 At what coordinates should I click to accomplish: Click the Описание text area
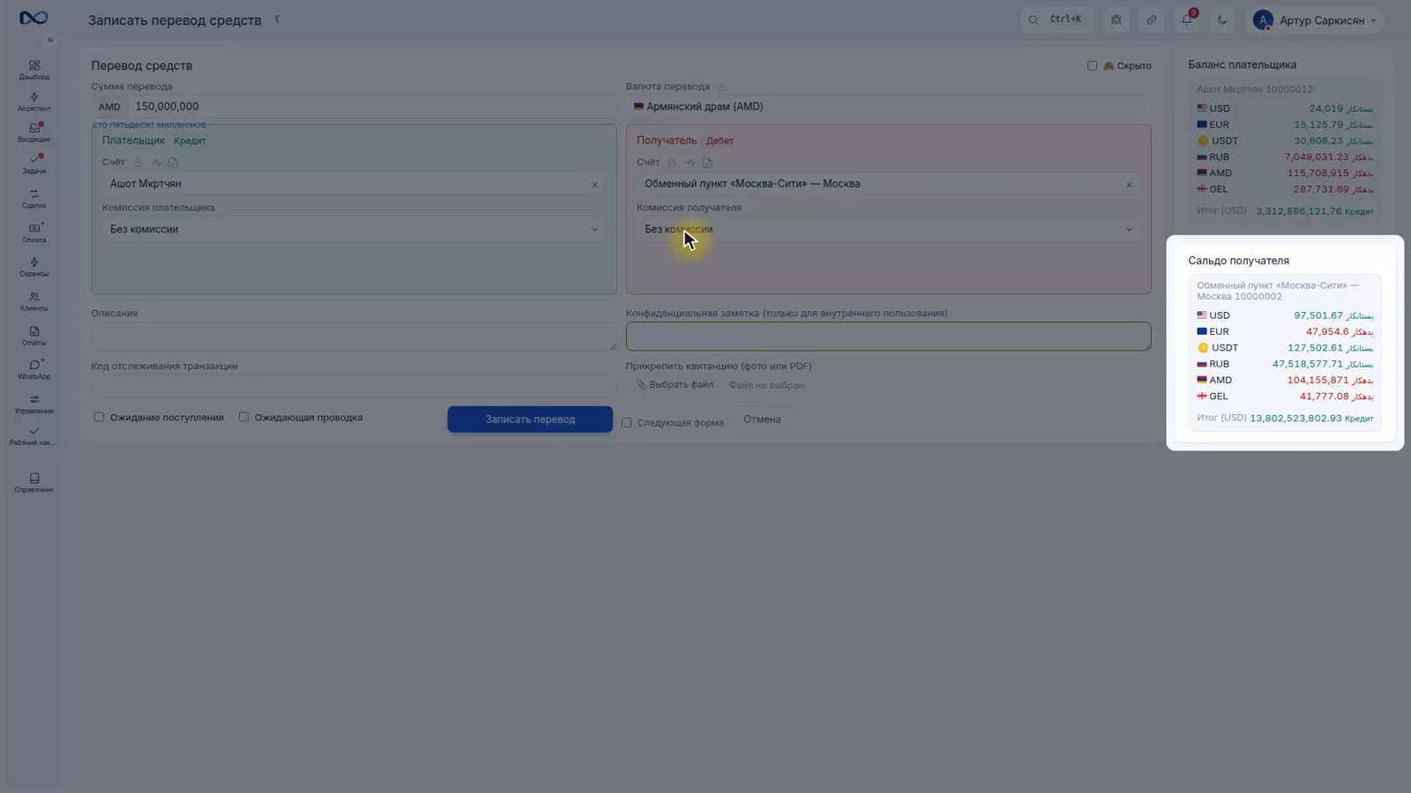coord(354,337)
